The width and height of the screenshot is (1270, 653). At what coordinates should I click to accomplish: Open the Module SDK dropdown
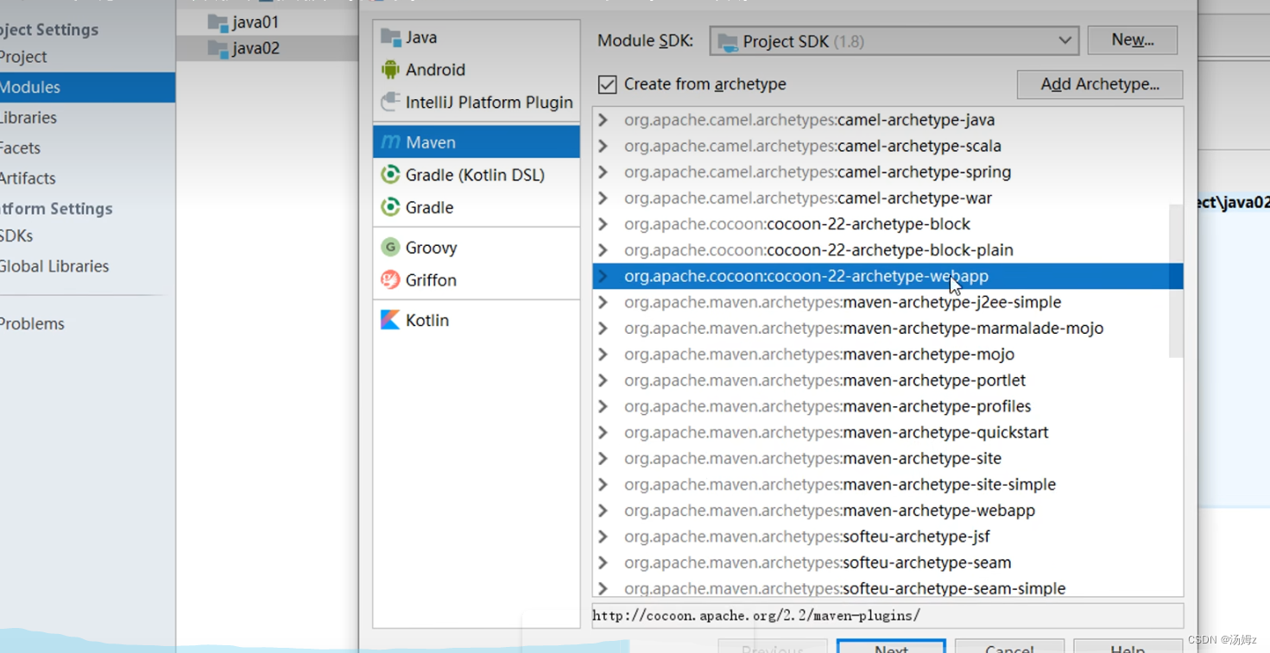894,41
